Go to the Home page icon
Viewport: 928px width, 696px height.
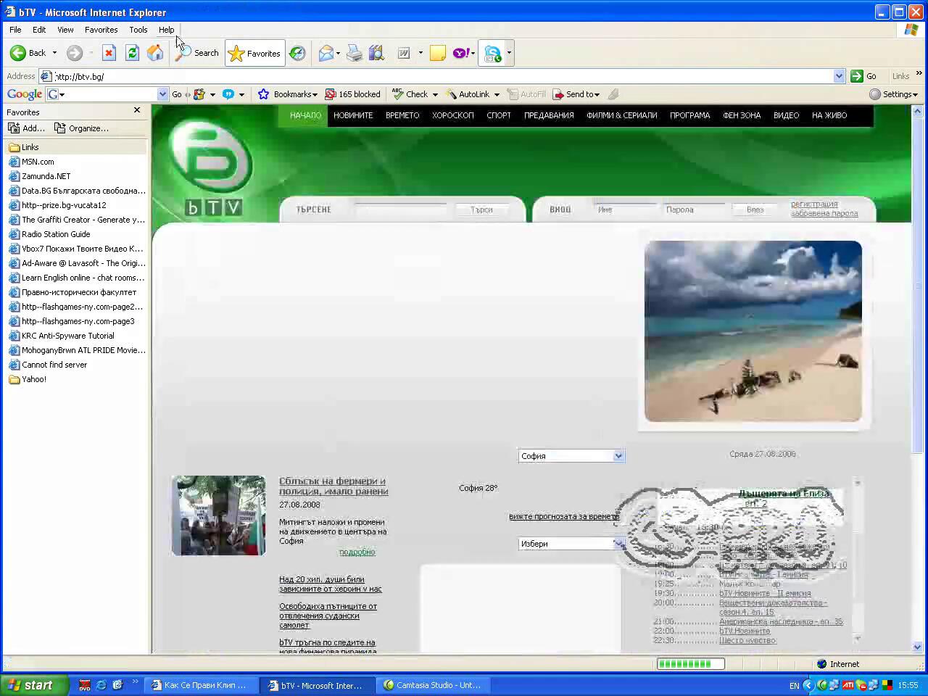(155, 53)
